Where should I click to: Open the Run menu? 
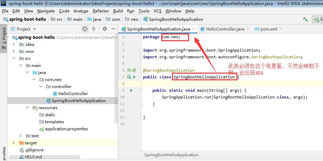[x=131, y=11]
